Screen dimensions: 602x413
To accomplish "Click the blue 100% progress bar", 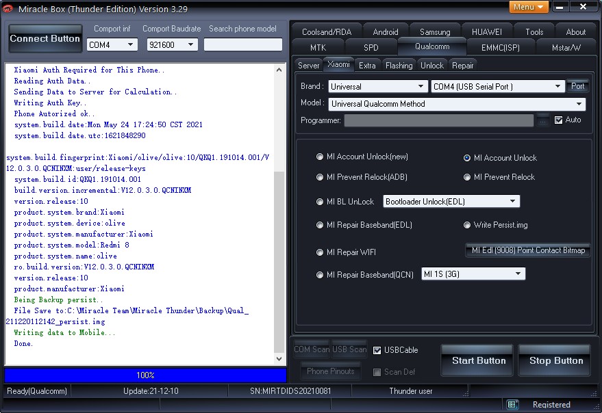I will [x=145, y=375].
